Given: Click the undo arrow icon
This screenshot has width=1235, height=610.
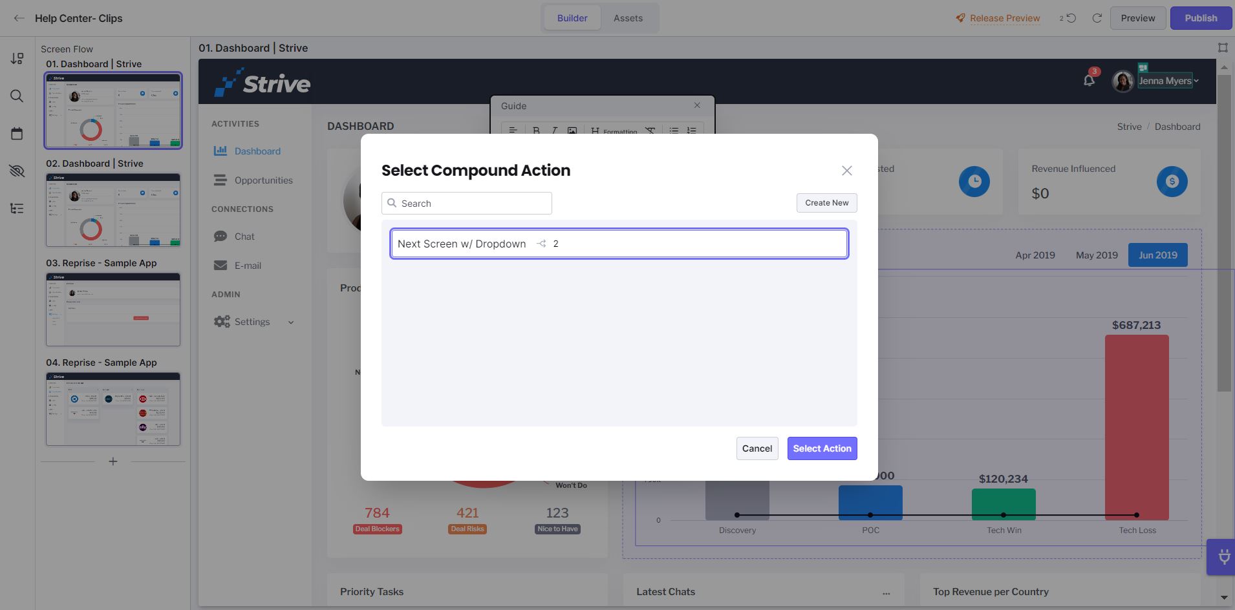Looking at the screenshot, I should [1071, 18].
